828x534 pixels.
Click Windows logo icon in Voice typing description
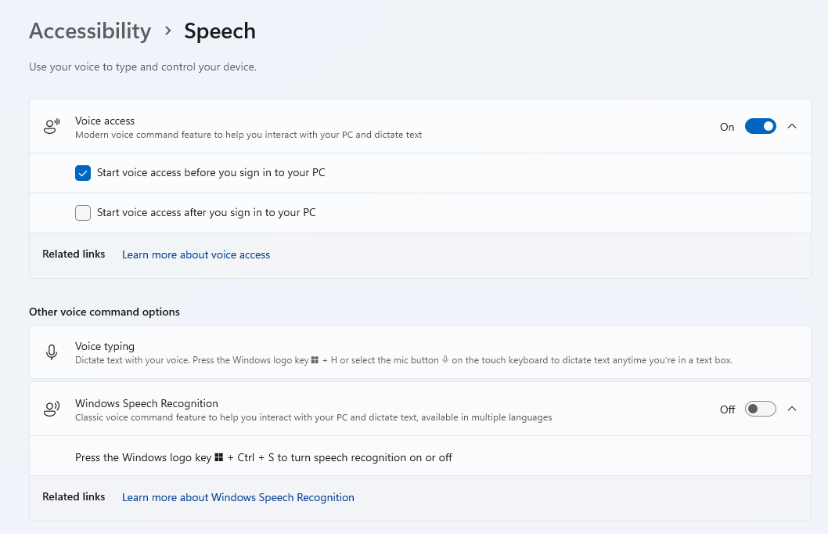click(315, 360)
